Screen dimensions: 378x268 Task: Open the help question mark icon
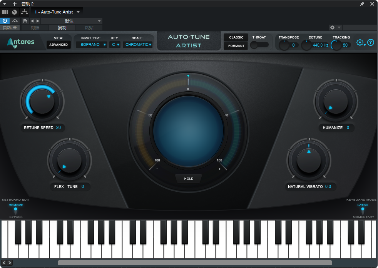point(371,42)
